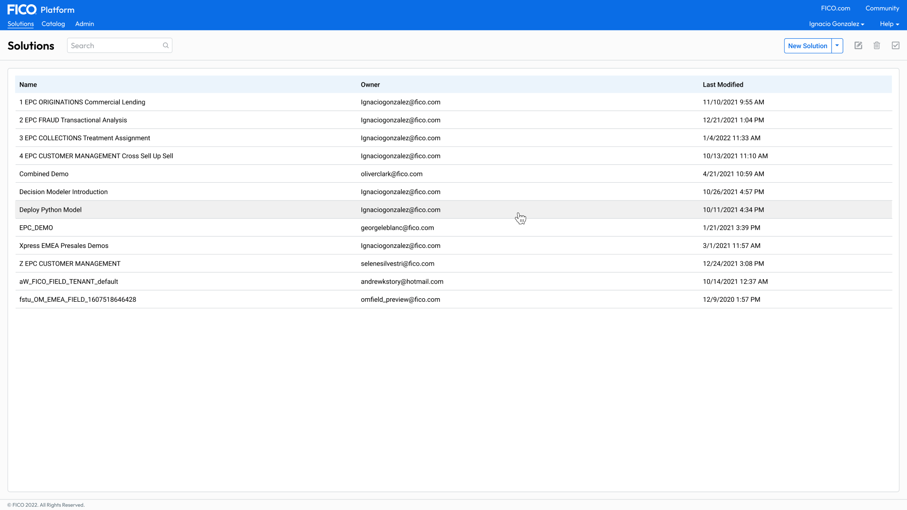
Task: Click the date 3/1/2021 11:57 AM
Action: tap(732, 245)
